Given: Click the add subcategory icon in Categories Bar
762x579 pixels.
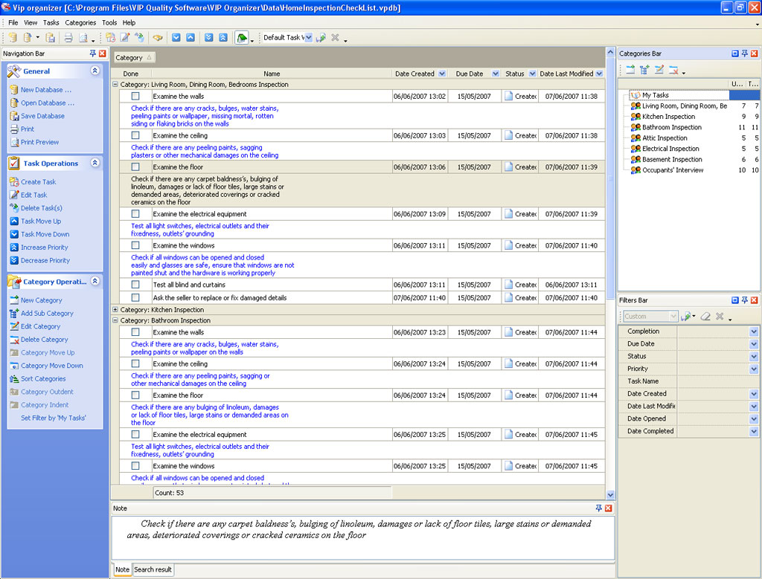Looking at the screenshot, I should (x=644, y=70).
